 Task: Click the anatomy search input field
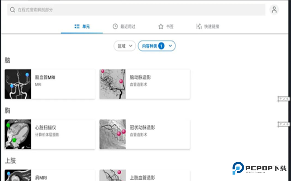(136, 10)
